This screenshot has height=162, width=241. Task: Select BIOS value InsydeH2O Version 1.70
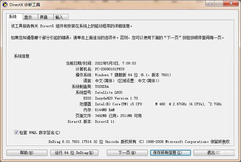pos(116,98)
